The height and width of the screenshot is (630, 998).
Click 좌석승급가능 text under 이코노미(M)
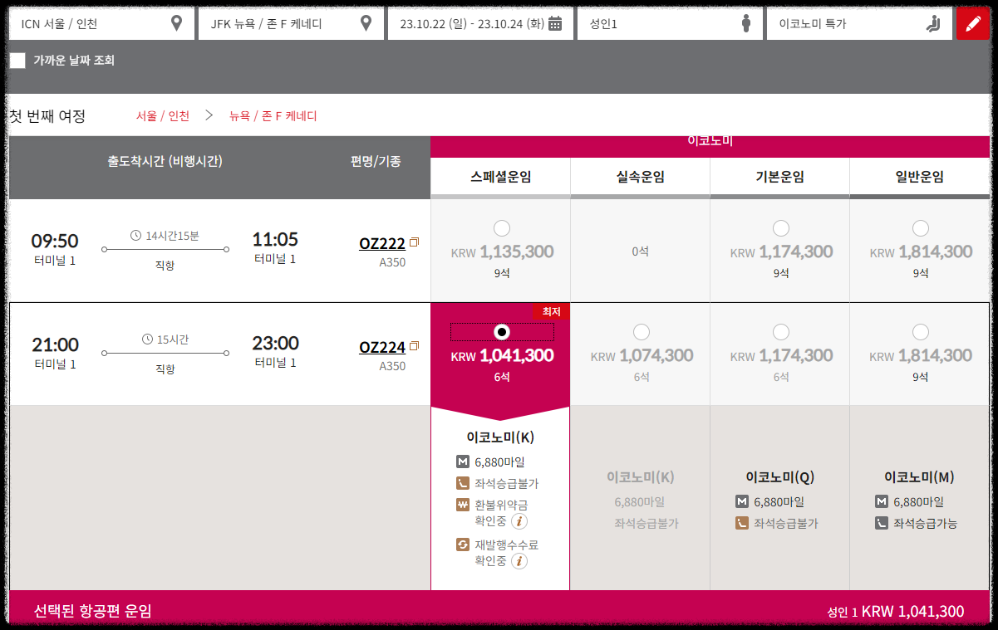pos(925,524)
